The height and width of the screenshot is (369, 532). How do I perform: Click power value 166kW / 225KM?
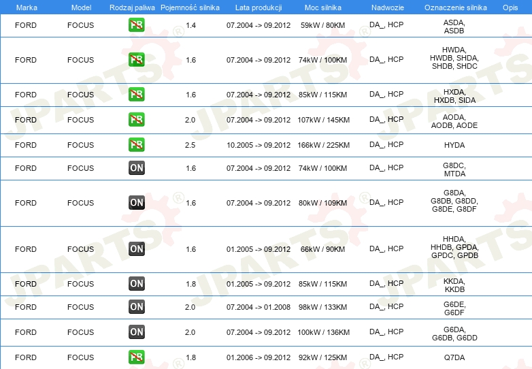tap(323, 145)
